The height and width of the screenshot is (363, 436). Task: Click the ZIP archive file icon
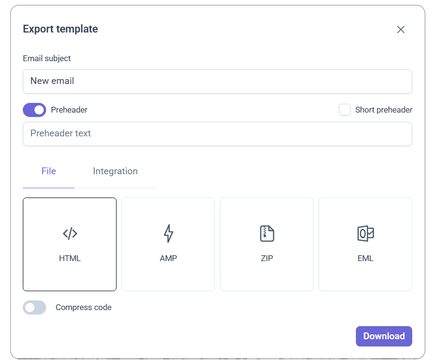tap(267, 233)
